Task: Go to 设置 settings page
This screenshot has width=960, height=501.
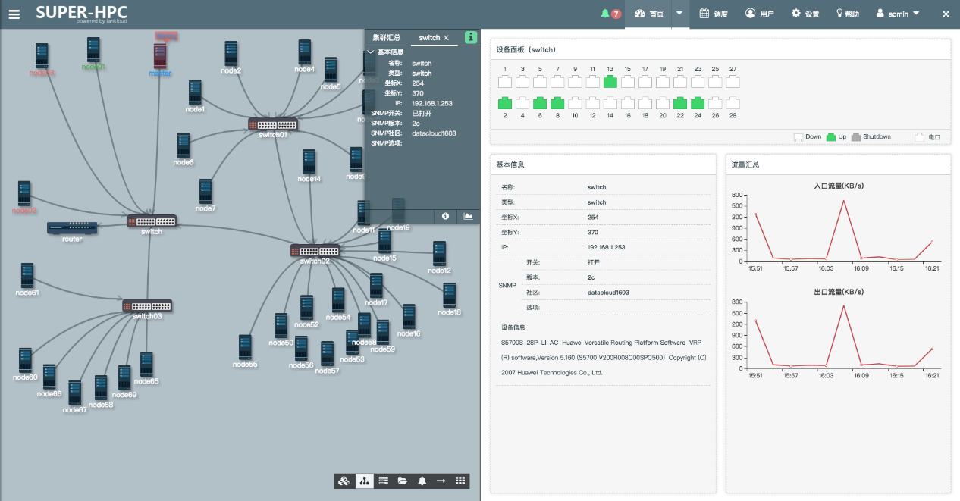Action: tap(805, 14)
